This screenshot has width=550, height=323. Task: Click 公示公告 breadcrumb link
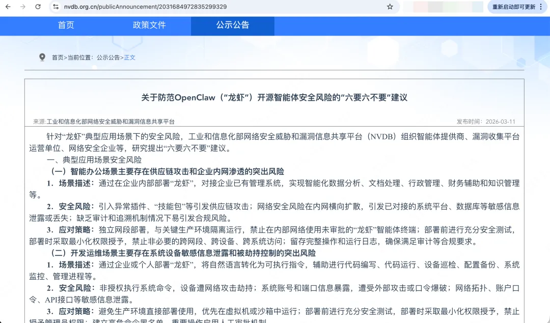[x=108, y=57]
